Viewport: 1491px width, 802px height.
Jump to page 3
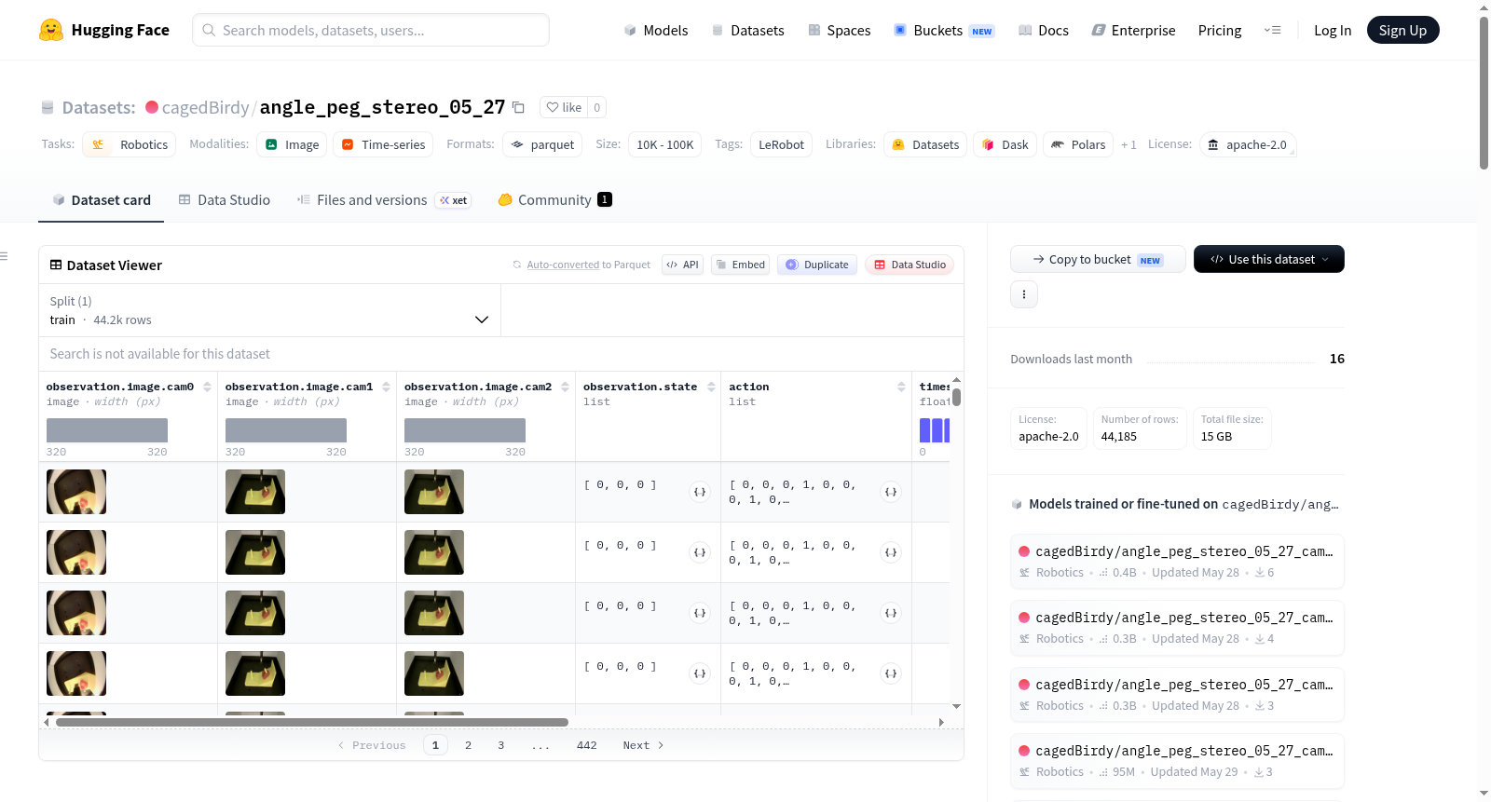(x=501, y=745)
